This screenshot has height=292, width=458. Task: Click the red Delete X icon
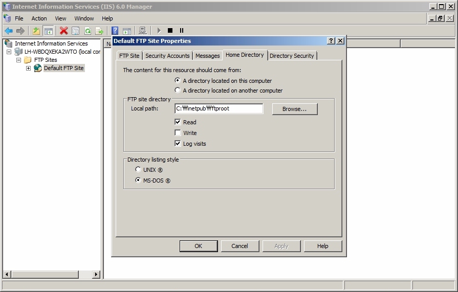[x=63, y=30]
